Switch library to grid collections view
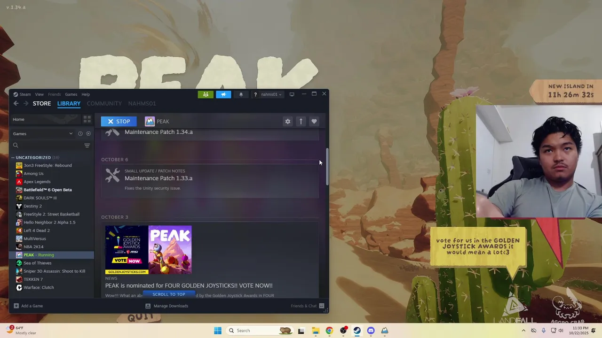Image resolution: width=602 pixels, height=338 pixels. 87,119
